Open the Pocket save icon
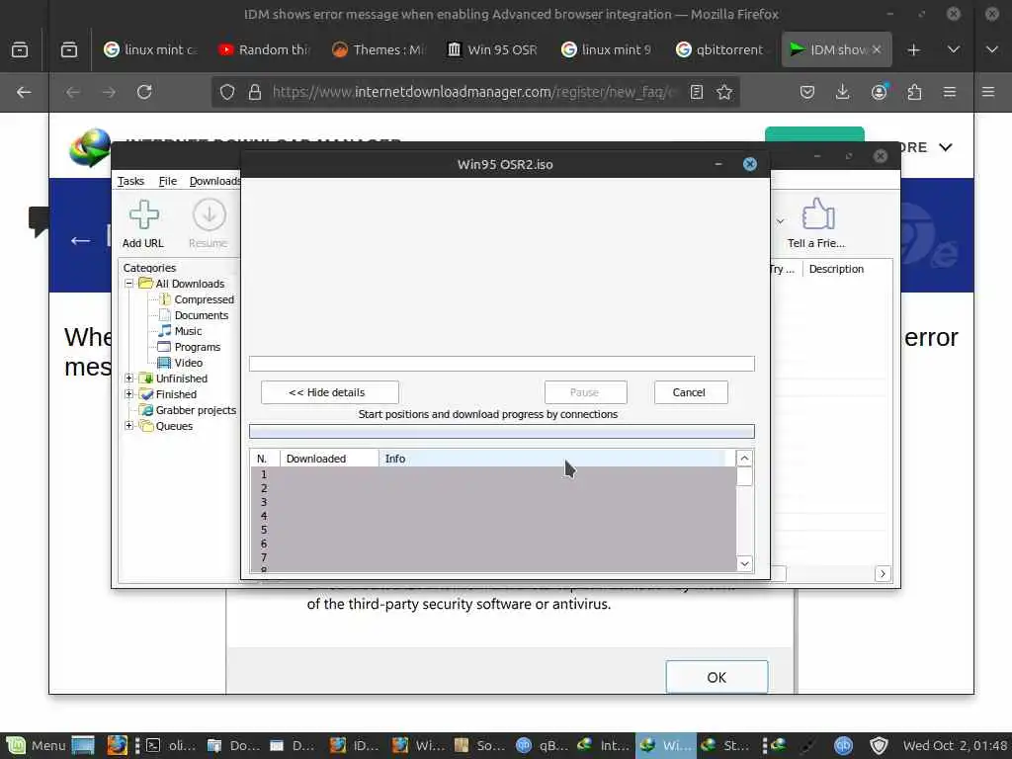This screenshot has height=759, width=1012. 806,92
